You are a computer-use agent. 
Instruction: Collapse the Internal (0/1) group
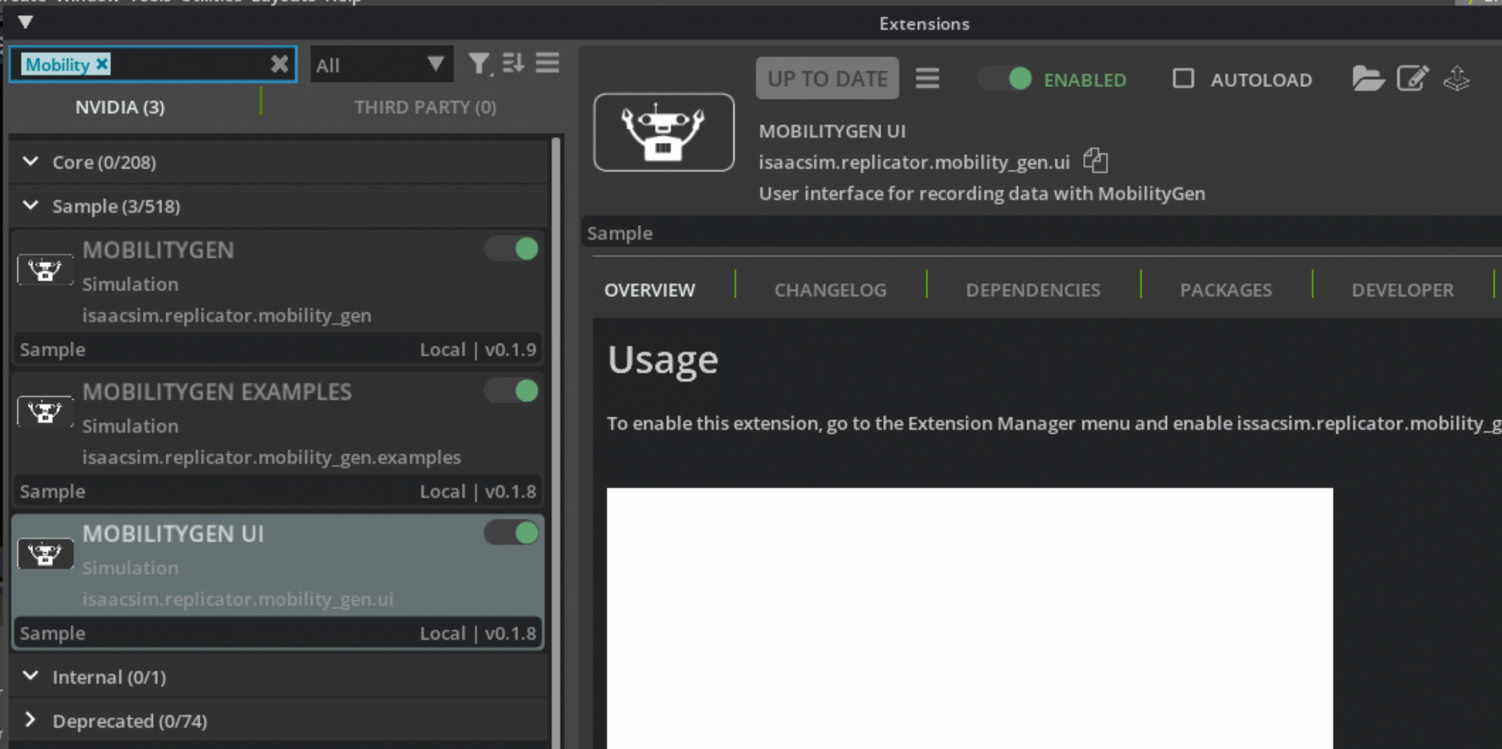pos(30,676)
